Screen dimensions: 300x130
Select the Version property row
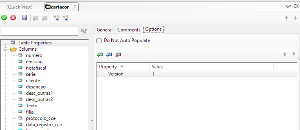[116, 74]
